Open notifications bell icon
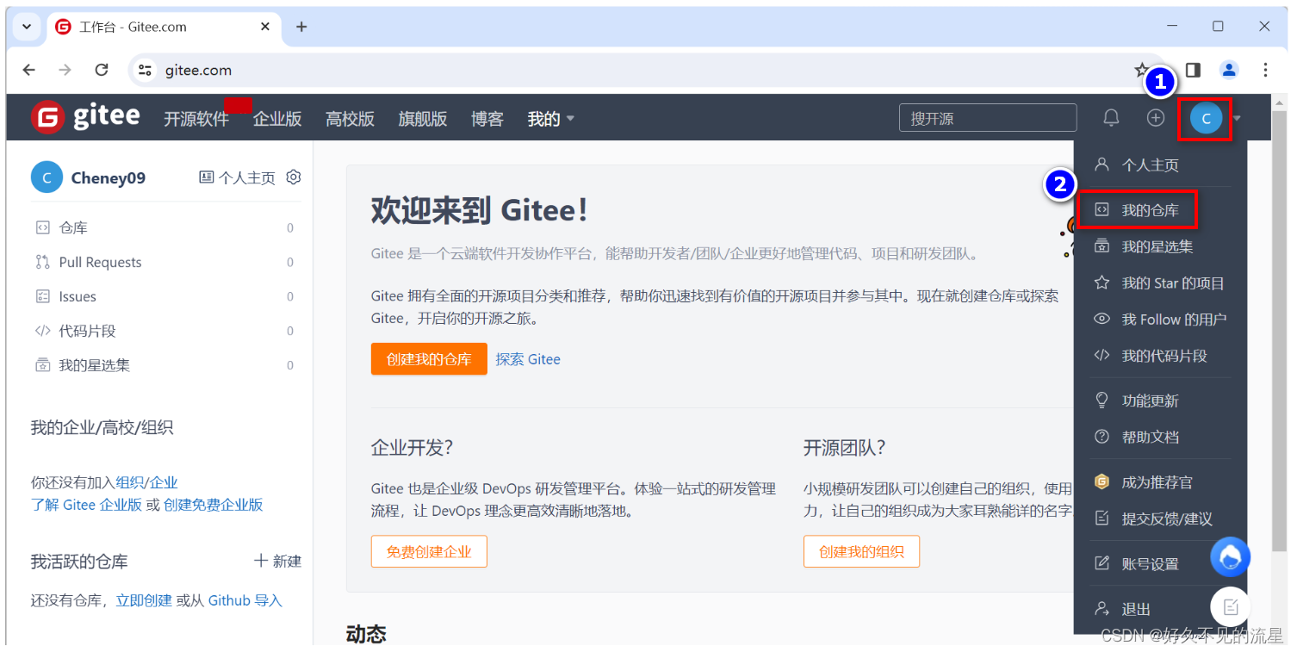 (1111, 118)
